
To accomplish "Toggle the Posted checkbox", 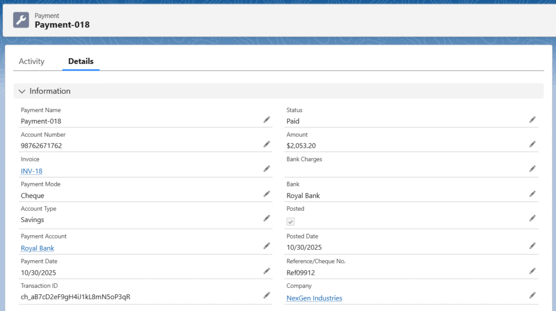I will pos(290,222).
